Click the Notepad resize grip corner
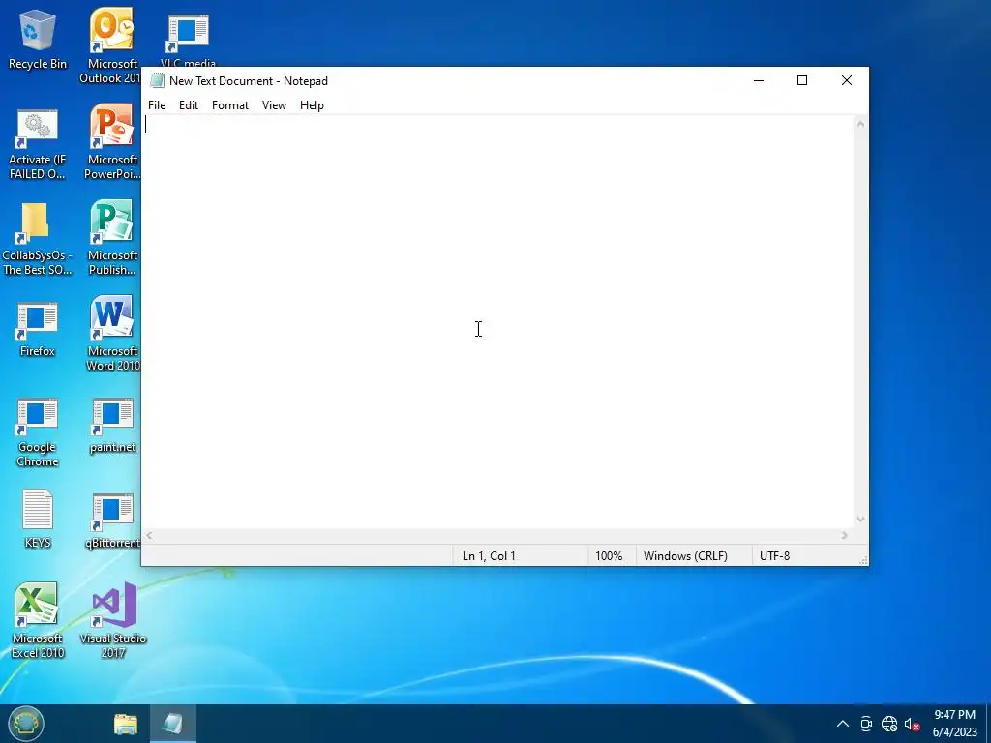The height and width of the screenshot is (743, 991). coord(862,560)
